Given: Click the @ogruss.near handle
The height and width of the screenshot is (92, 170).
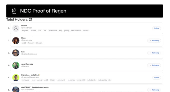Looking at the screenshot, I should [x=27, y=40].
